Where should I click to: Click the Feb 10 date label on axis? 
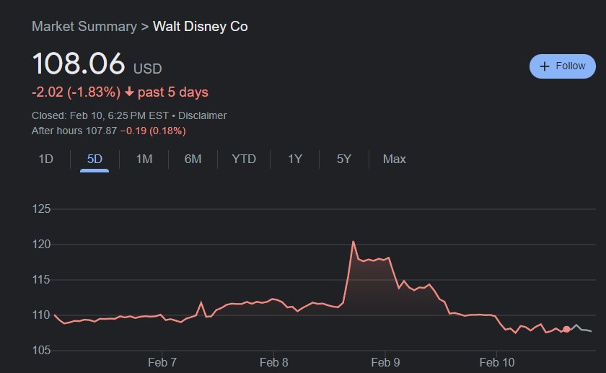point(498,362)
